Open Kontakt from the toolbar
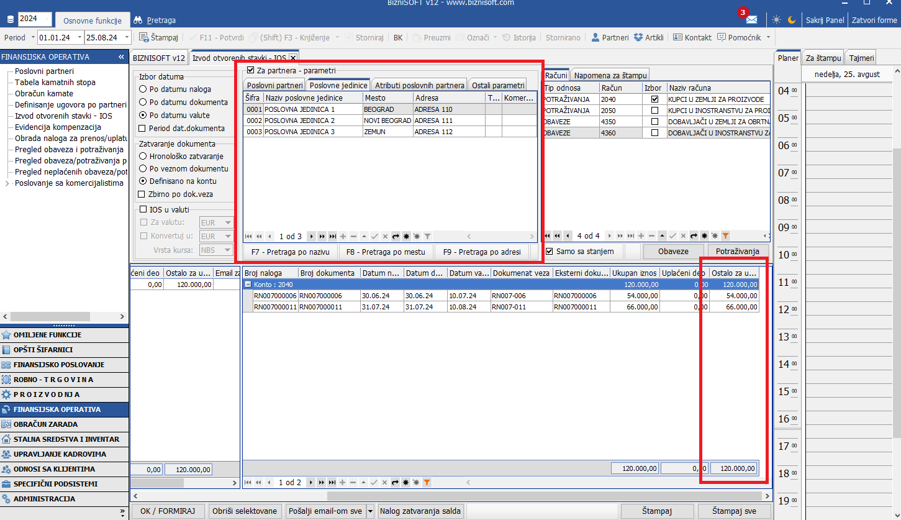 677,37
